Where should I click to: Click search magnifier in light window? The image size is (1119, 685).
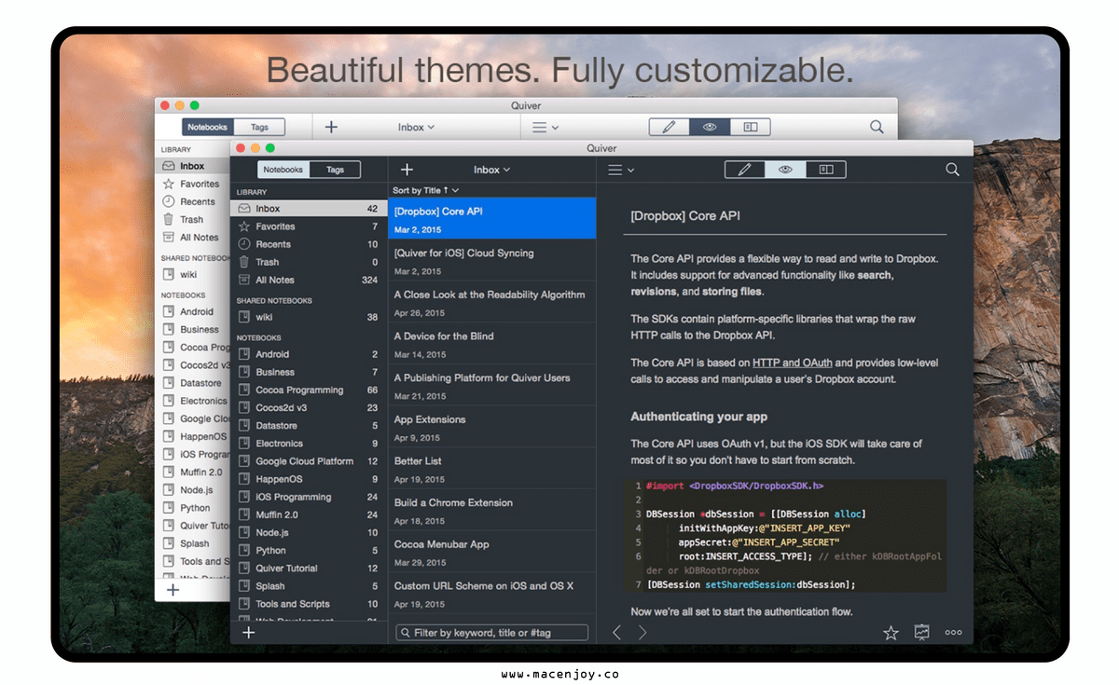[x=877, y=127]
